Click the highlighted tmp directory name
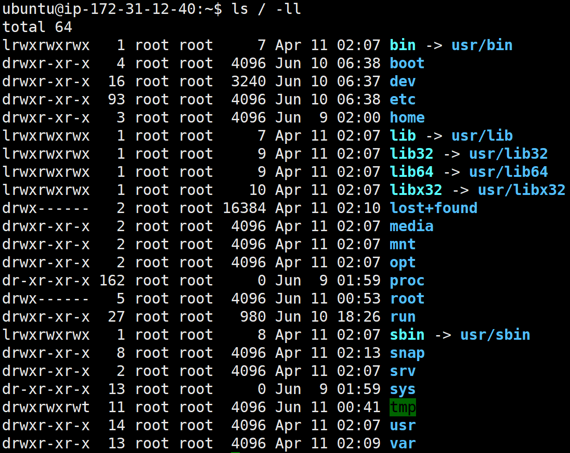Viewport: 570px width, 453px height. [x=403, y=408]
